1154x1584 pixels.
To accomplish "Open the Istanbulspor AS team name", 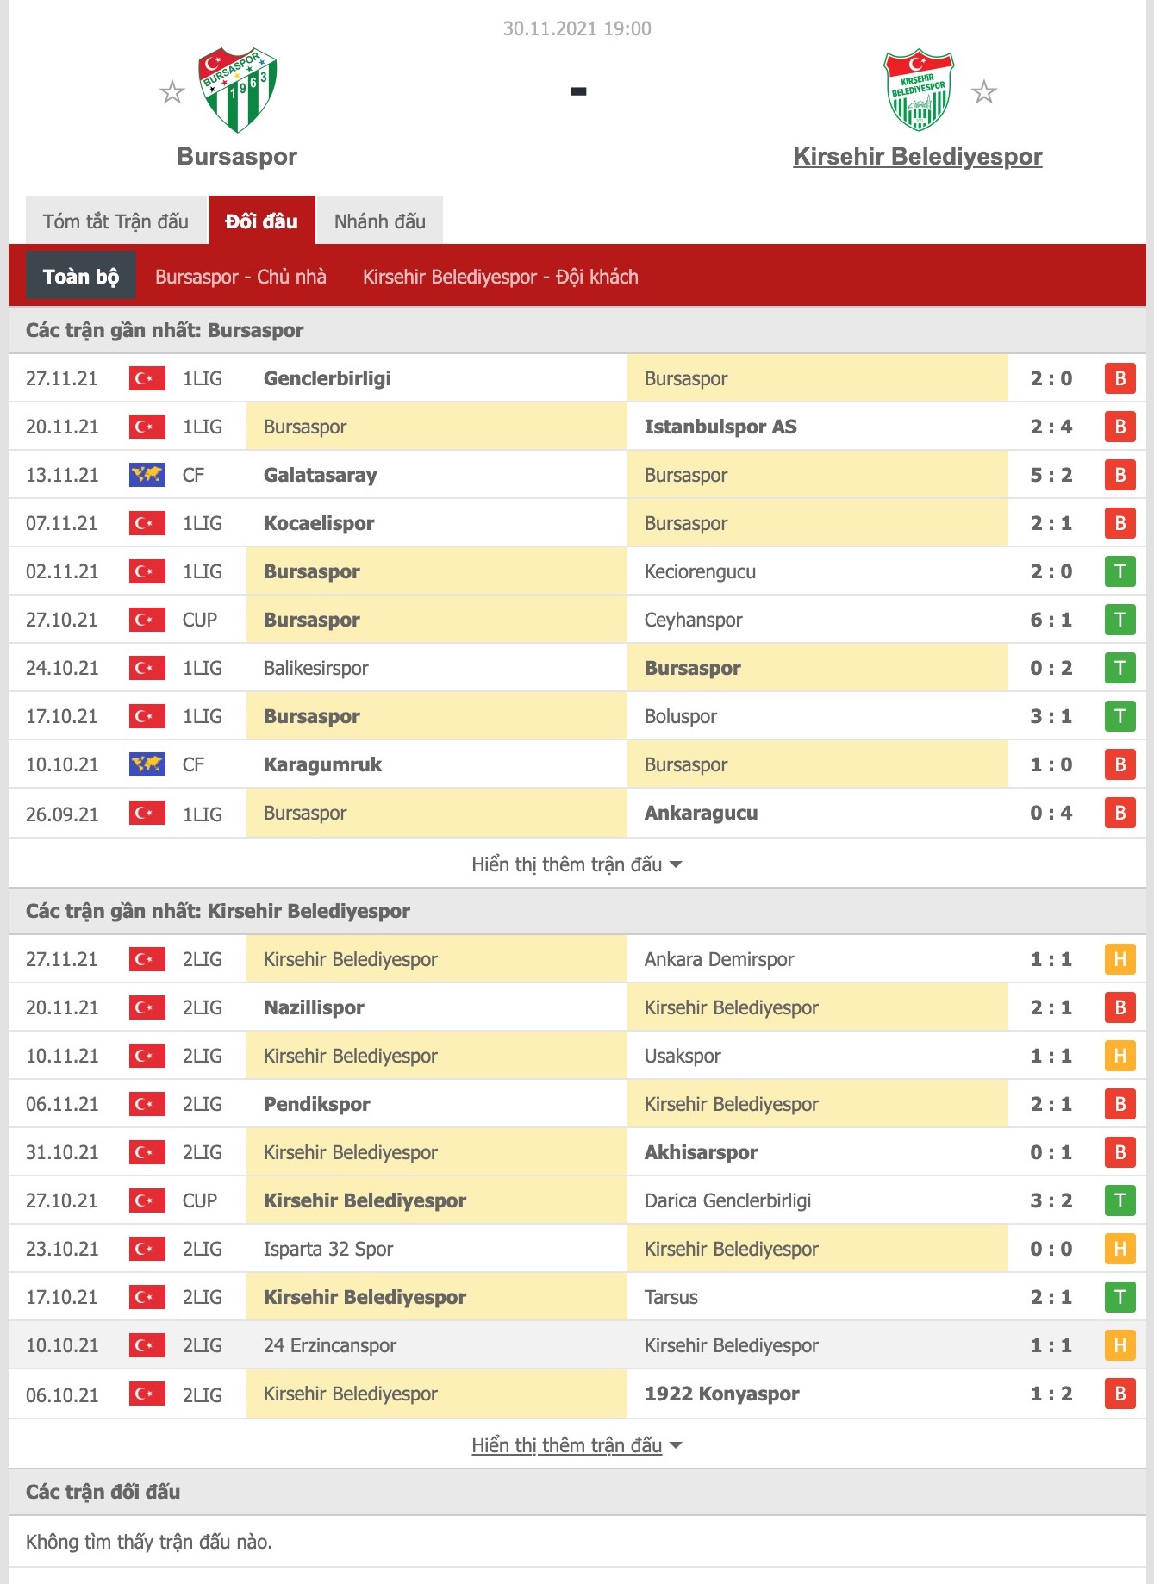I will coord(720,427).
